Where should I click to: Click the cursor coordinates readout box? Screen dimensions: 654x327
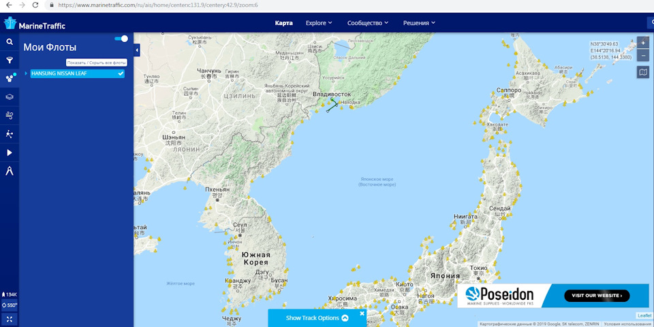click(611, 50)
